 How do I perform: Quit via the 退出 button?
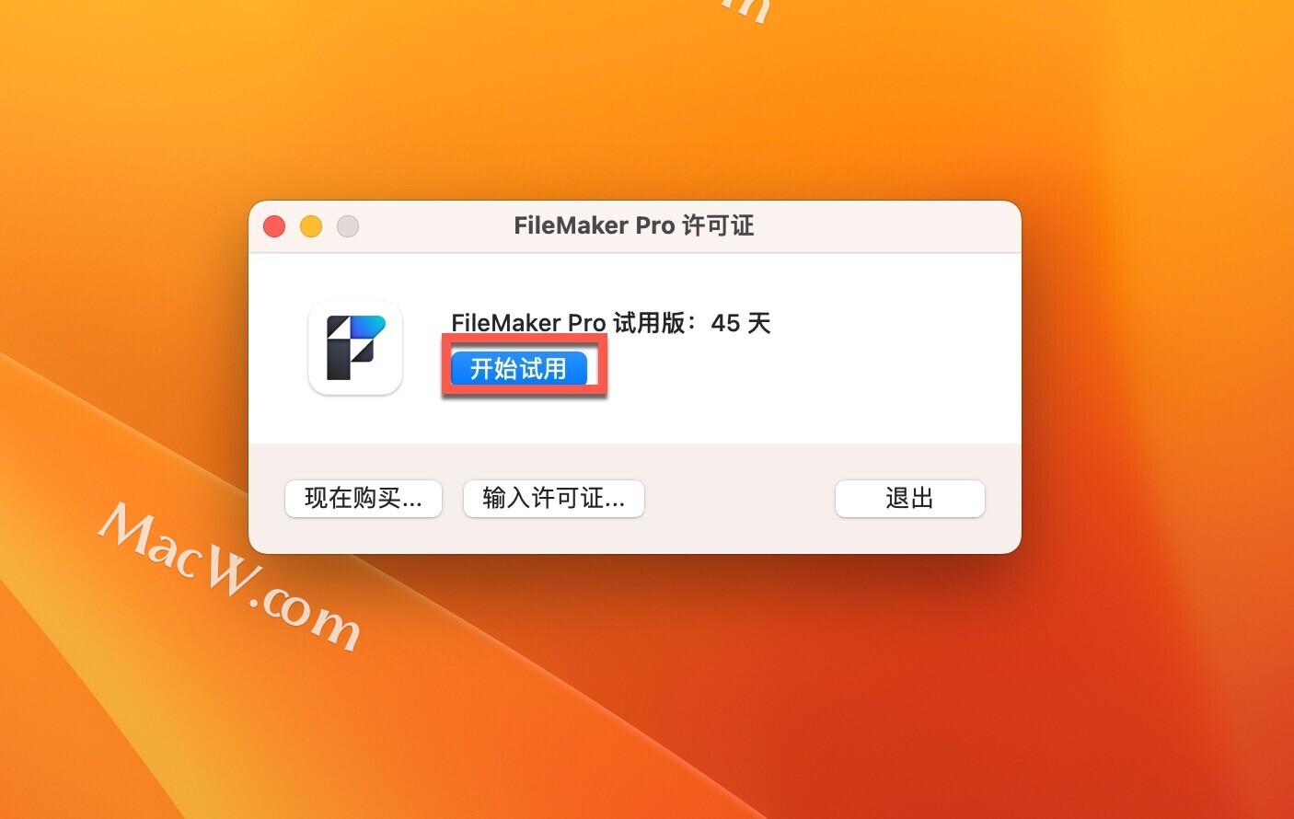tap(909, 498)
